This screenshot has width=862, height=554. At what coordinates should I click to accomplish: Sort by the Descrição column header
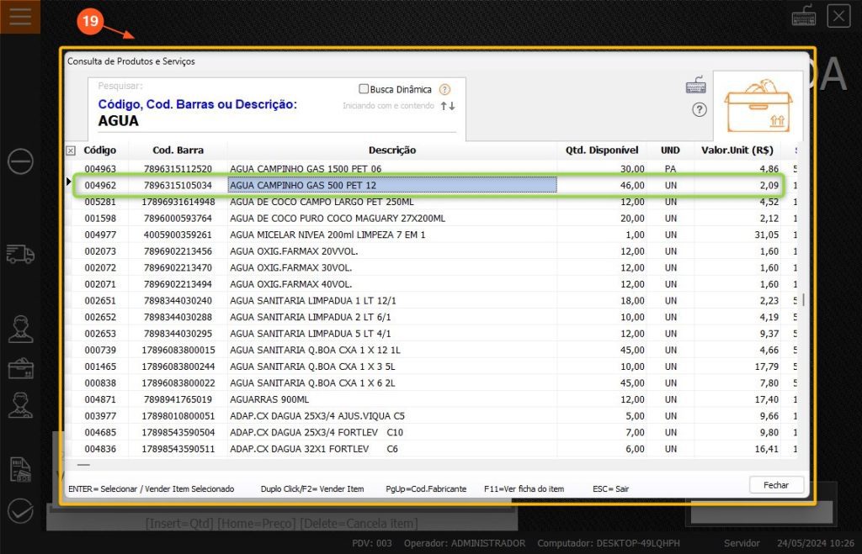tap(391, 150)
